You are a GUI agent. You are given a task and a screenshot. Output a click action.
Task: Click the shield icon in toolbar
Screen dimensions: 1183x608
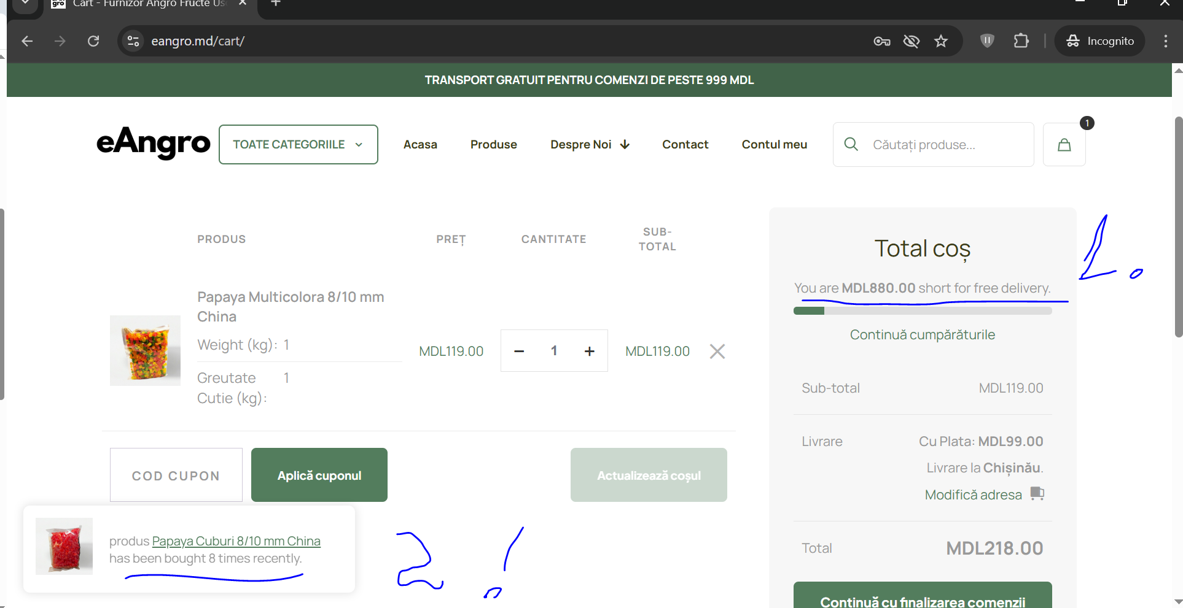tap(987, 41)
